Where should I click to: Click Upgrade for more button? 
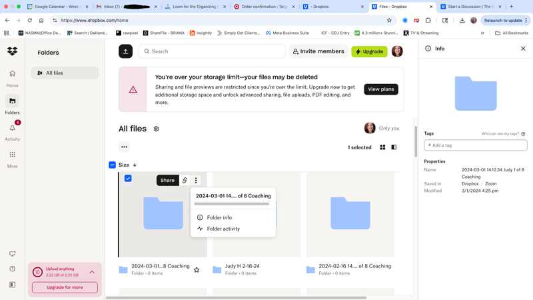point(65,287)
